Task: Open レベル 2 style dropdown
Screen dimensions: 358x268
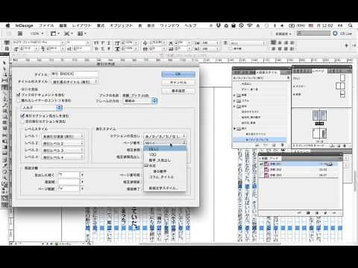Action: tap(63, 144)
